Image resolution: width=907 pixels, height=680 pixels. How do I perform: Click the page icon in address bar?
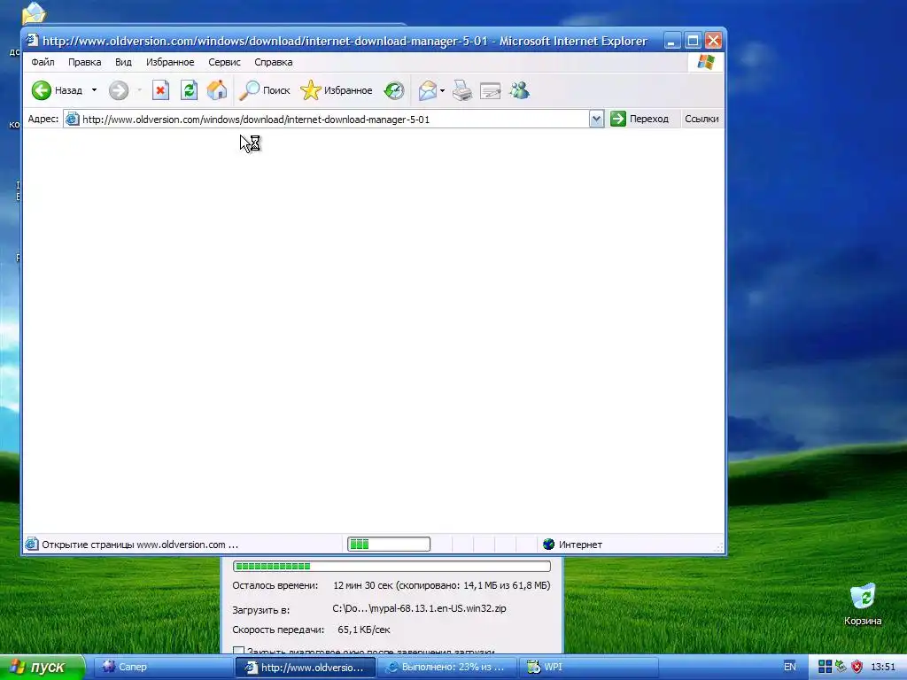[73, 120]
